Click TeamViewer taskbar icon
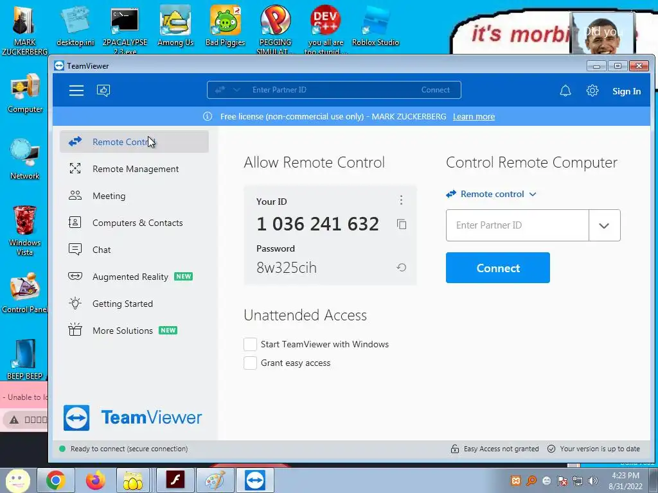 click(x=254, y=480)
